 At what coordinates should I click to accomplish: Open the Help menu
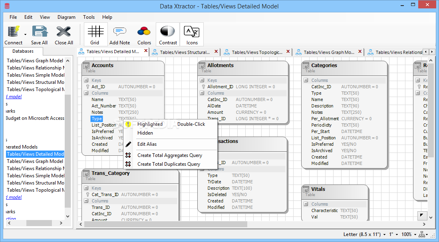107,17
